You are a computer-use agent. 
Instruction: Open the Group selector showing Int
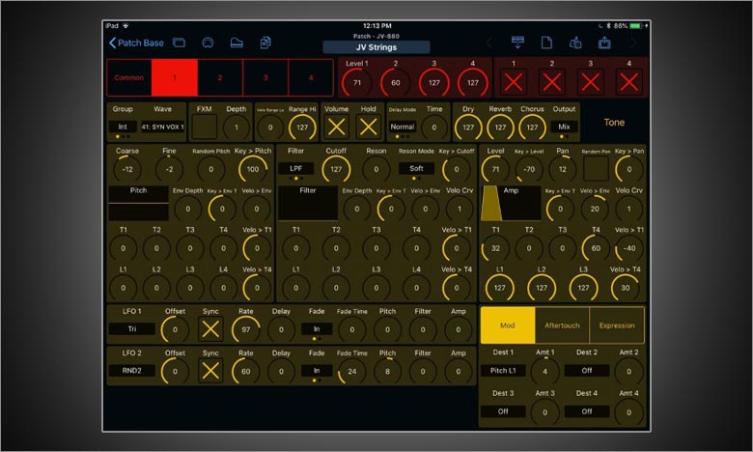coord(123,127)
